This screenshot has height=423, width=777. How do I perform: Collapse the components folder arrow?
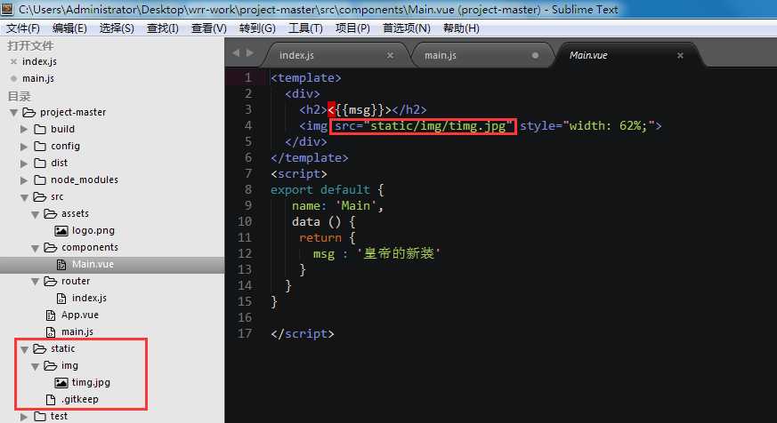click(x=36, y=248)
